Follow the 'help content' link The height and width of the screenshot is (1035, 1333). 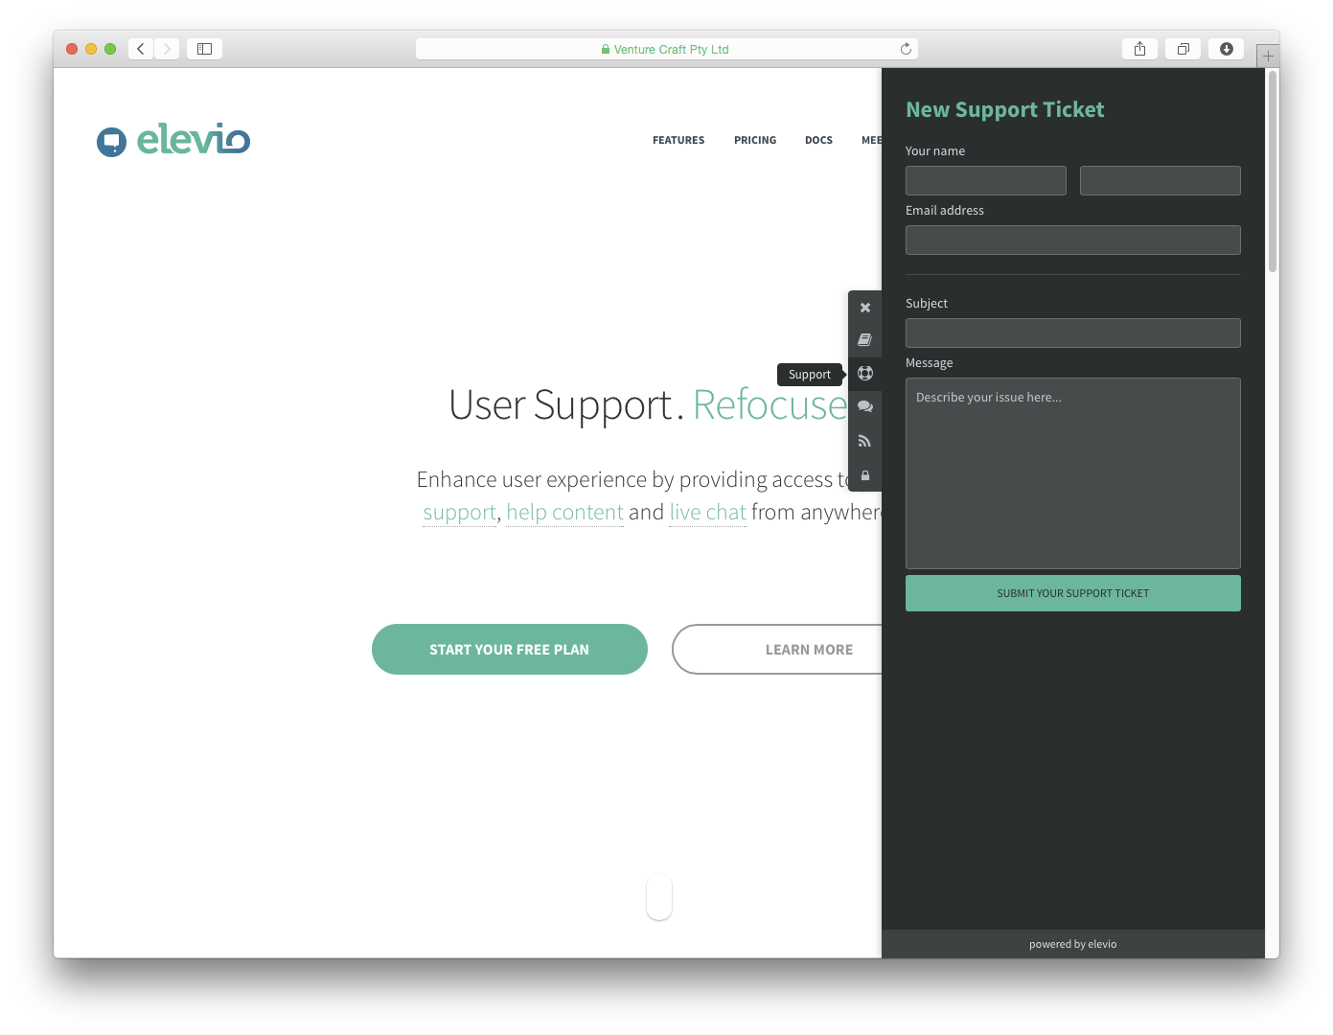click(565, 513)
